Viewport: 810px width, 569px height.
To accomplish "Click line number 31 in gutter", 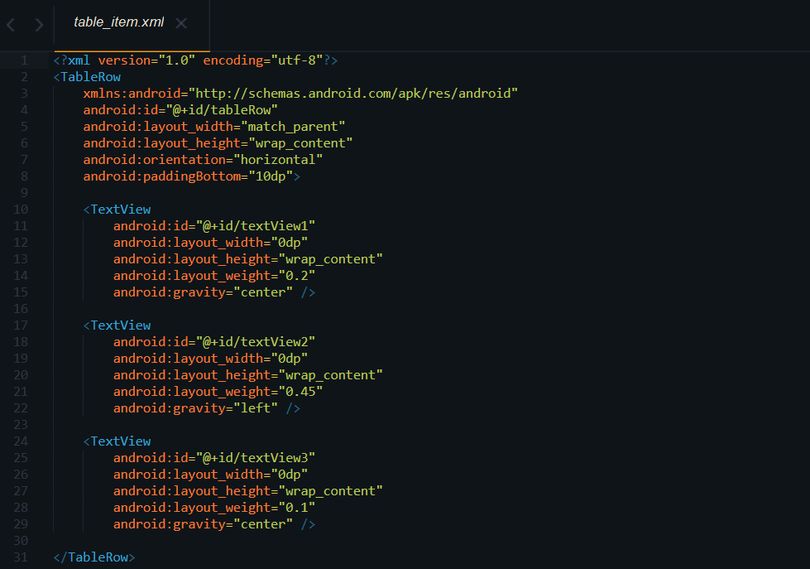I will click(x=21, y=557).
